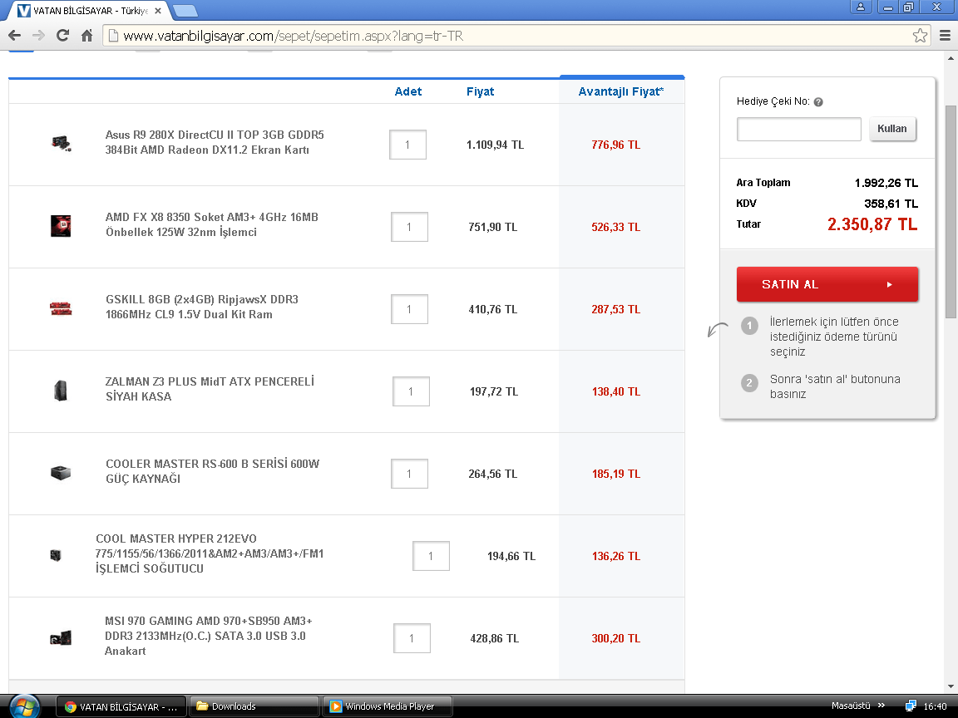Open ZALMAN Z3 PLUS MidT ATX link
Image resolution: width=958 pixels, height=718 pixels.
tap(210, 389)
